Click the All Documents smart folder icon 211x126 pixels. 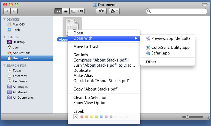(x=9, y=97)
